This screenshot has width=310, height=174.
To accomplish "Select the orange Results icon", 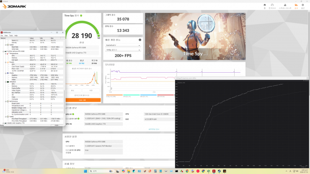I will 296,5.
